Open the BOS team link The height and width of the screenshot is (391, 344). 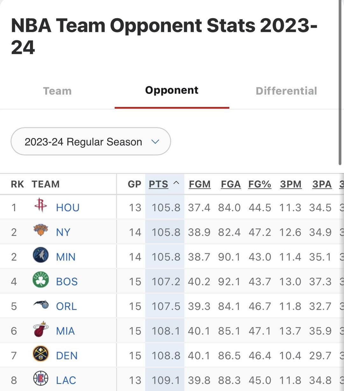click(67, 282)
